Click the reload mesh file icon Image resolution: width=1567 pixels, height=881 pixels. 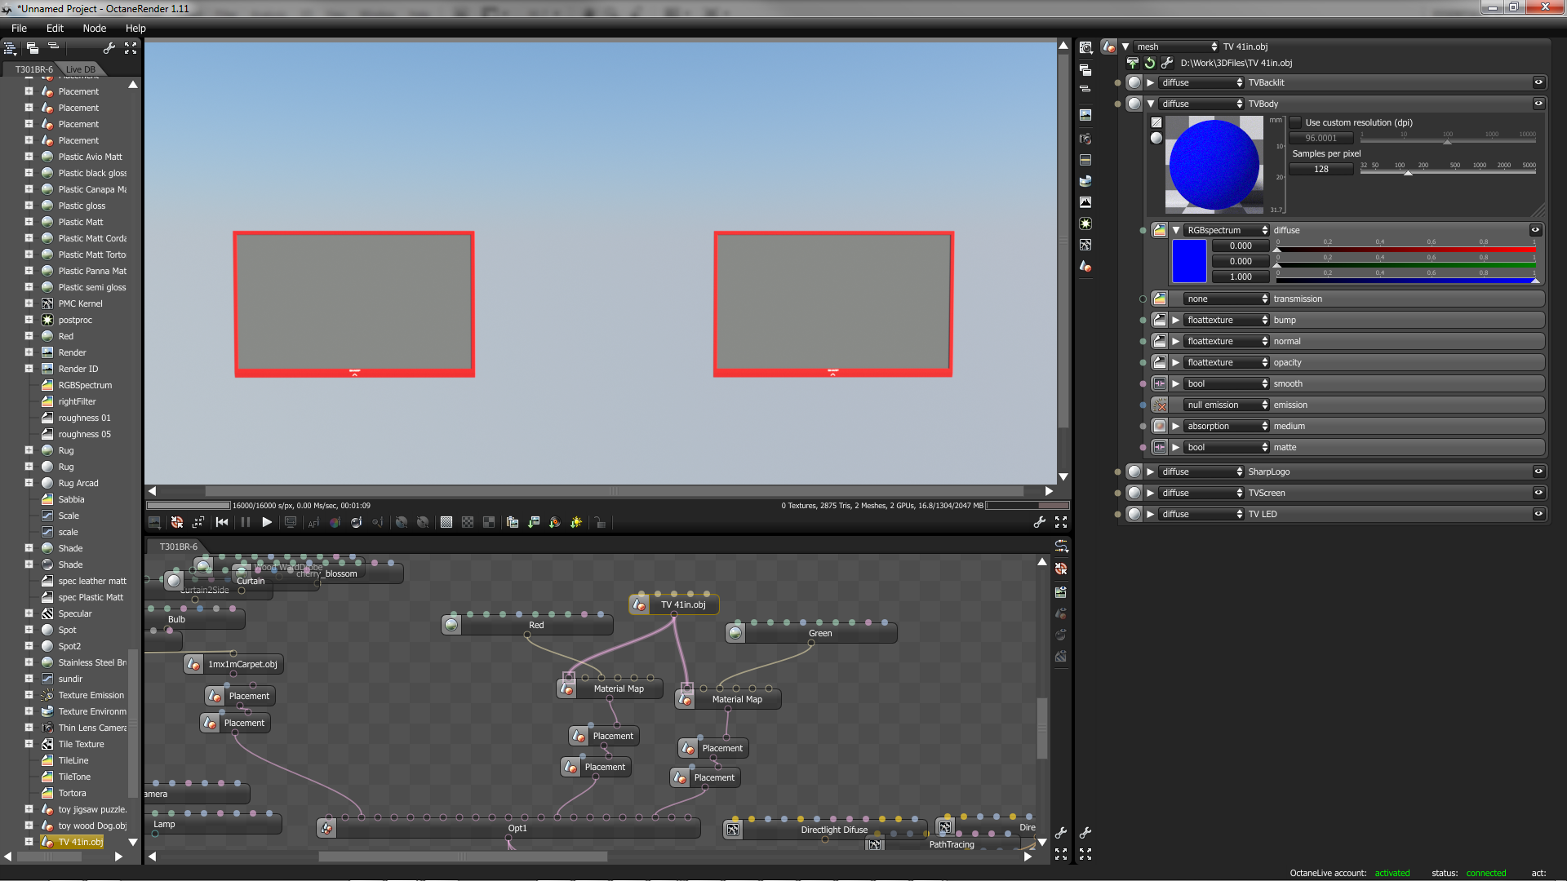(1150, 63)
